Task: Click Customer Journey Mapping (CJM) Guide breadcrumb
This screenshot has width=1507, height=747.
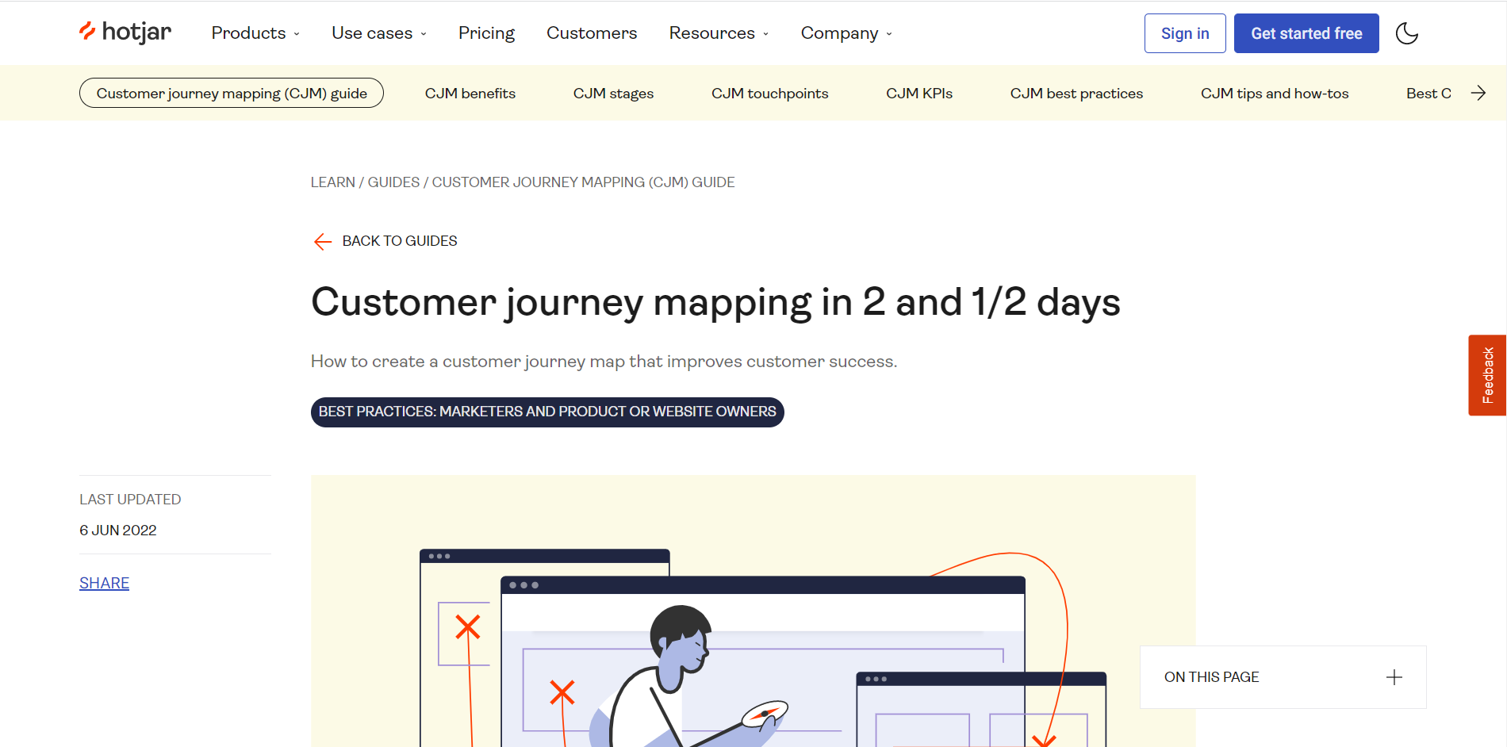Action: click(x=583, y=182)
